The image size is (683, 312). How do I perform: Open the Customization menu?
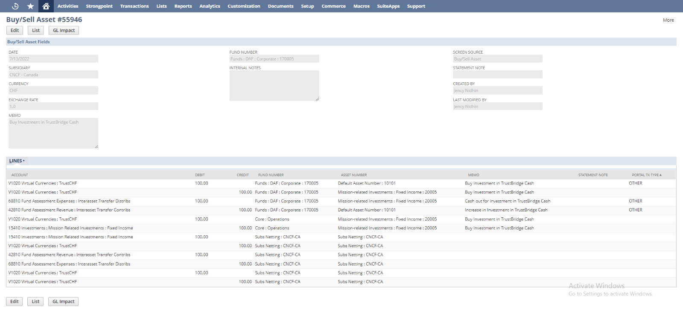[x=244, y=6]
